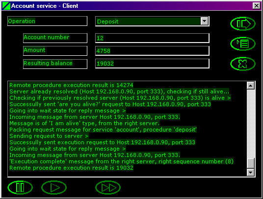
Task: Click the fast-forward double arrow button
Action: pyautogui.click(x=108, y=187)
